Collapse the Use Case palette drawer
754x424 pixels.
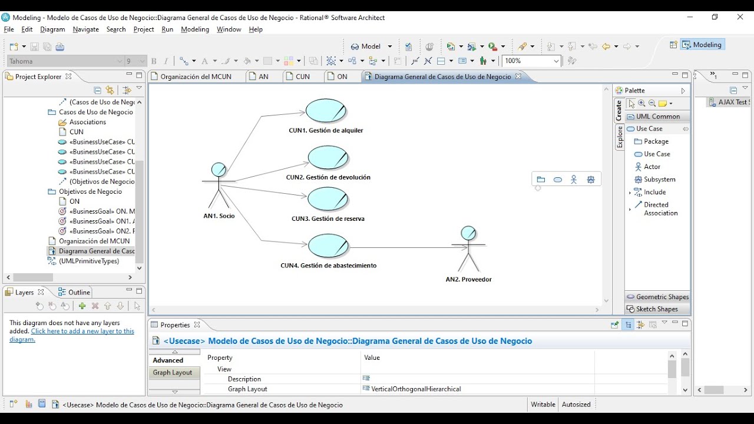(x=657, y=128)
